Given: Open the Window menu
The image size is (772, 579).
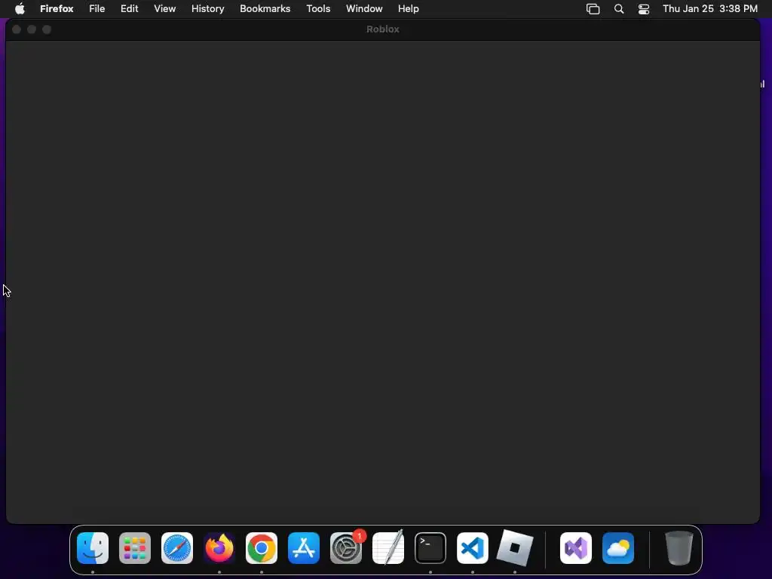Looking at the screenshot, I should click(364, 9).
